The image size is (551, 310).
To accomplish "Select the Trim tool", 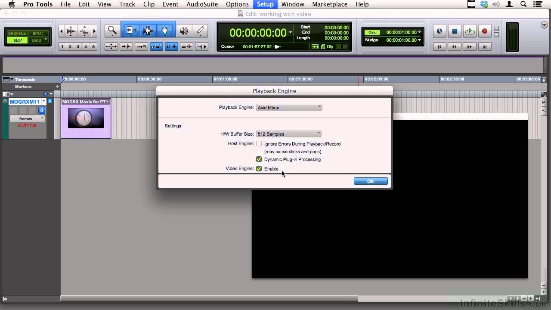I will point(131,31).
